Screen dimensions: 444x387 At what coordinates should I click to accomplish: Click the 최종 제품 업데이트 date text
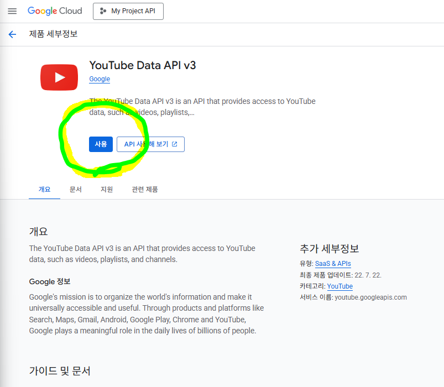click(341, 275)
